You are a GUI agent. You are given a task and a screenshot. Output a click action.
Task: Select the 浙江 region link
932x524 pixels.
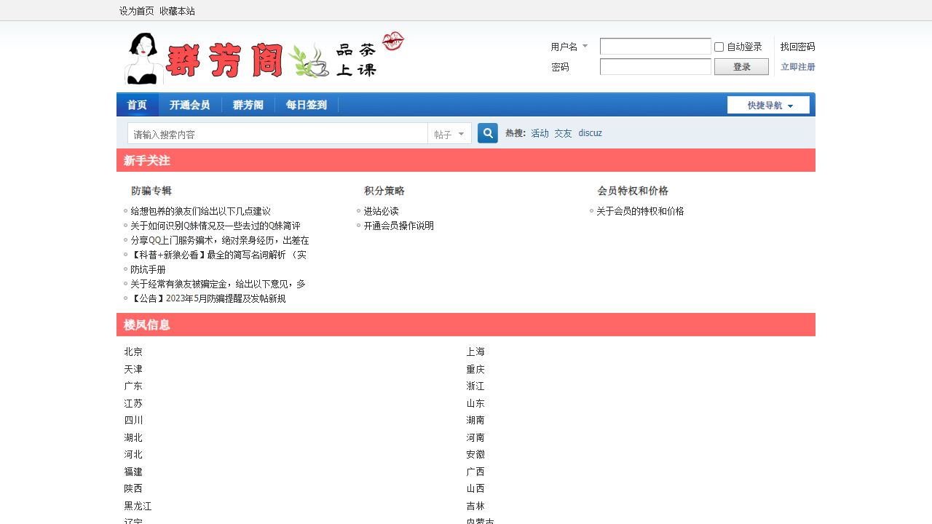coord(475,386)
